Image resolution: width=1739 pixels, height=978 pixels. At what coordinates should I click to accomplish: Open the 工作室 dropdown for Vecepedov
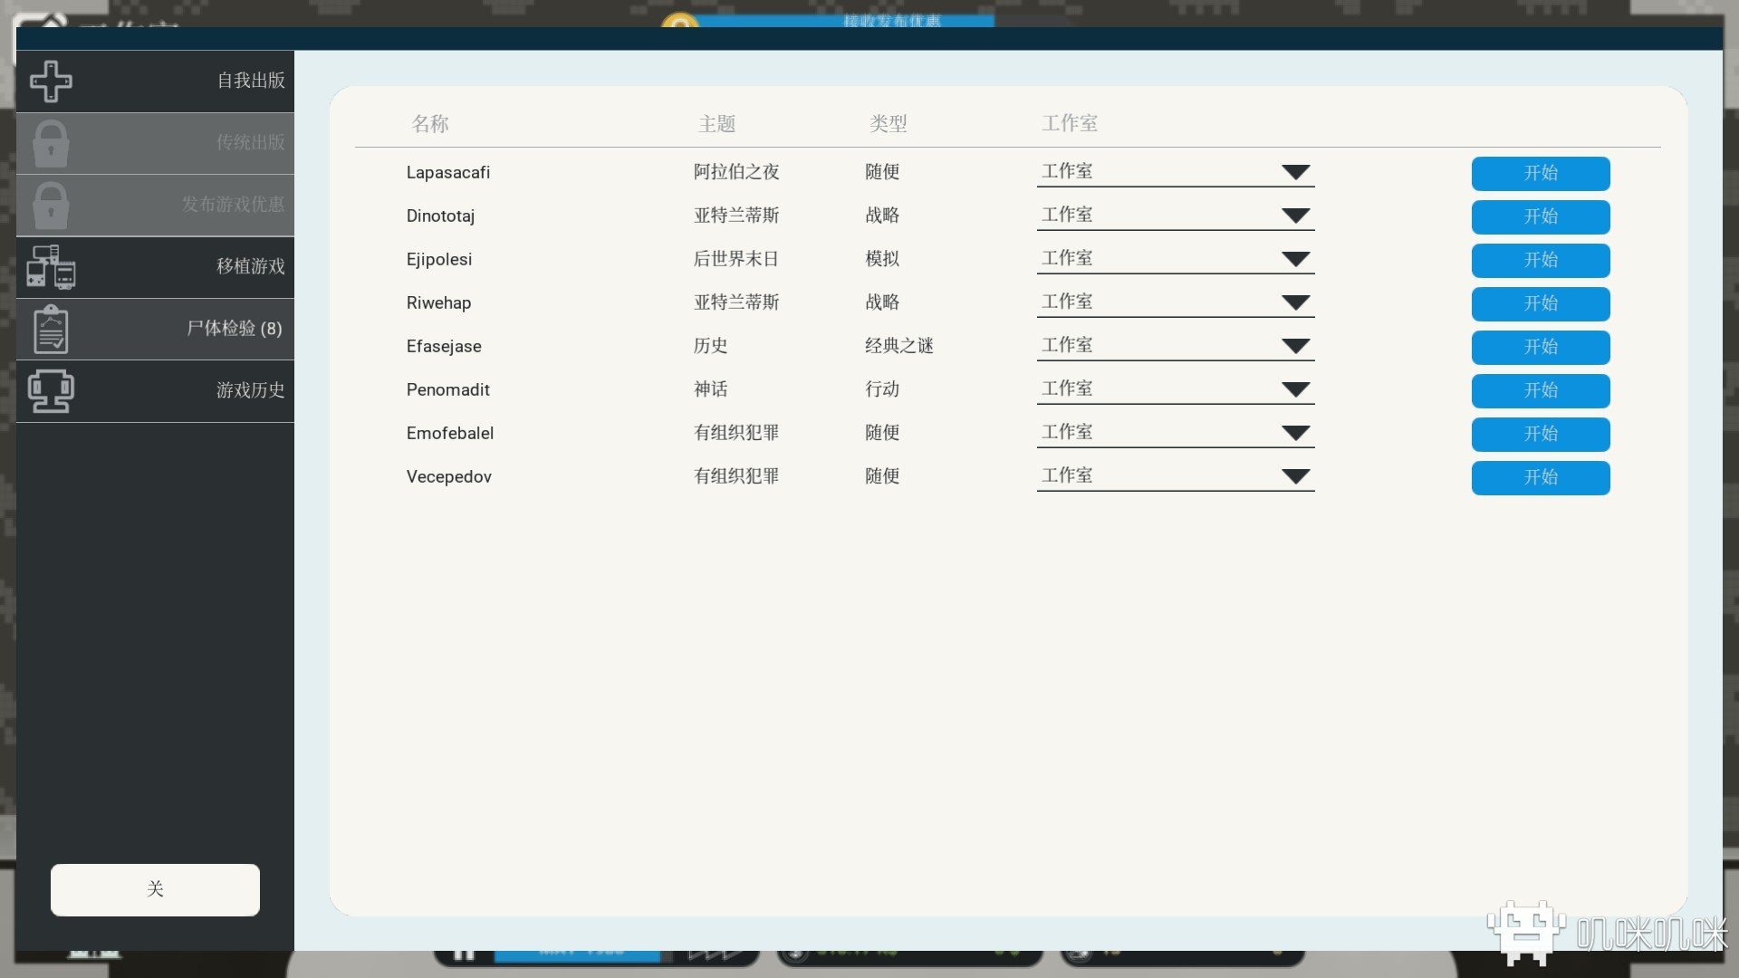[1176, 476]
